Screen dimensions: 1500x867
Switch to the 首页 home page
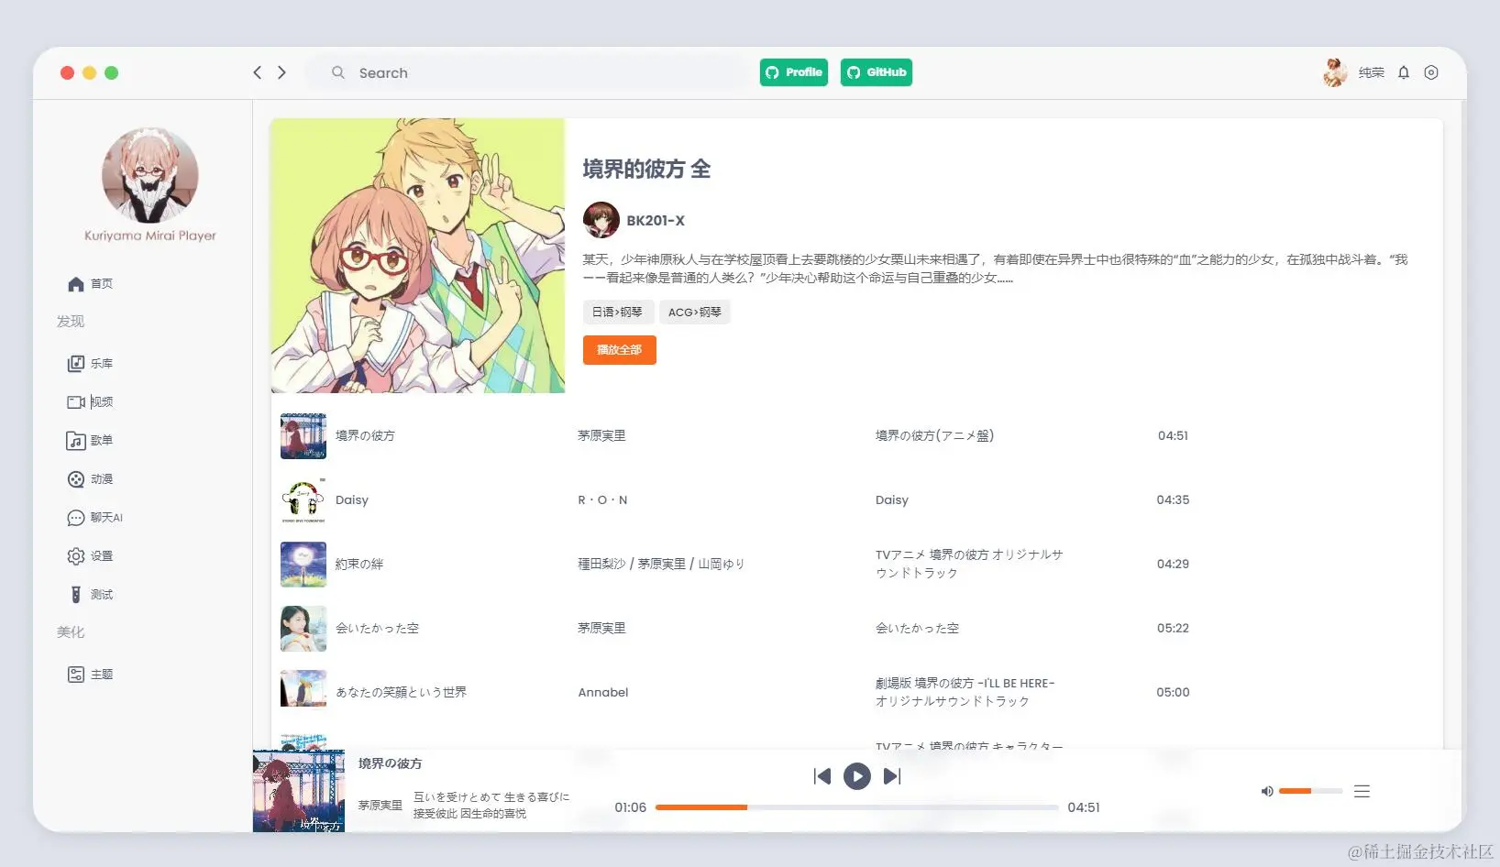[x=101, y=283]
